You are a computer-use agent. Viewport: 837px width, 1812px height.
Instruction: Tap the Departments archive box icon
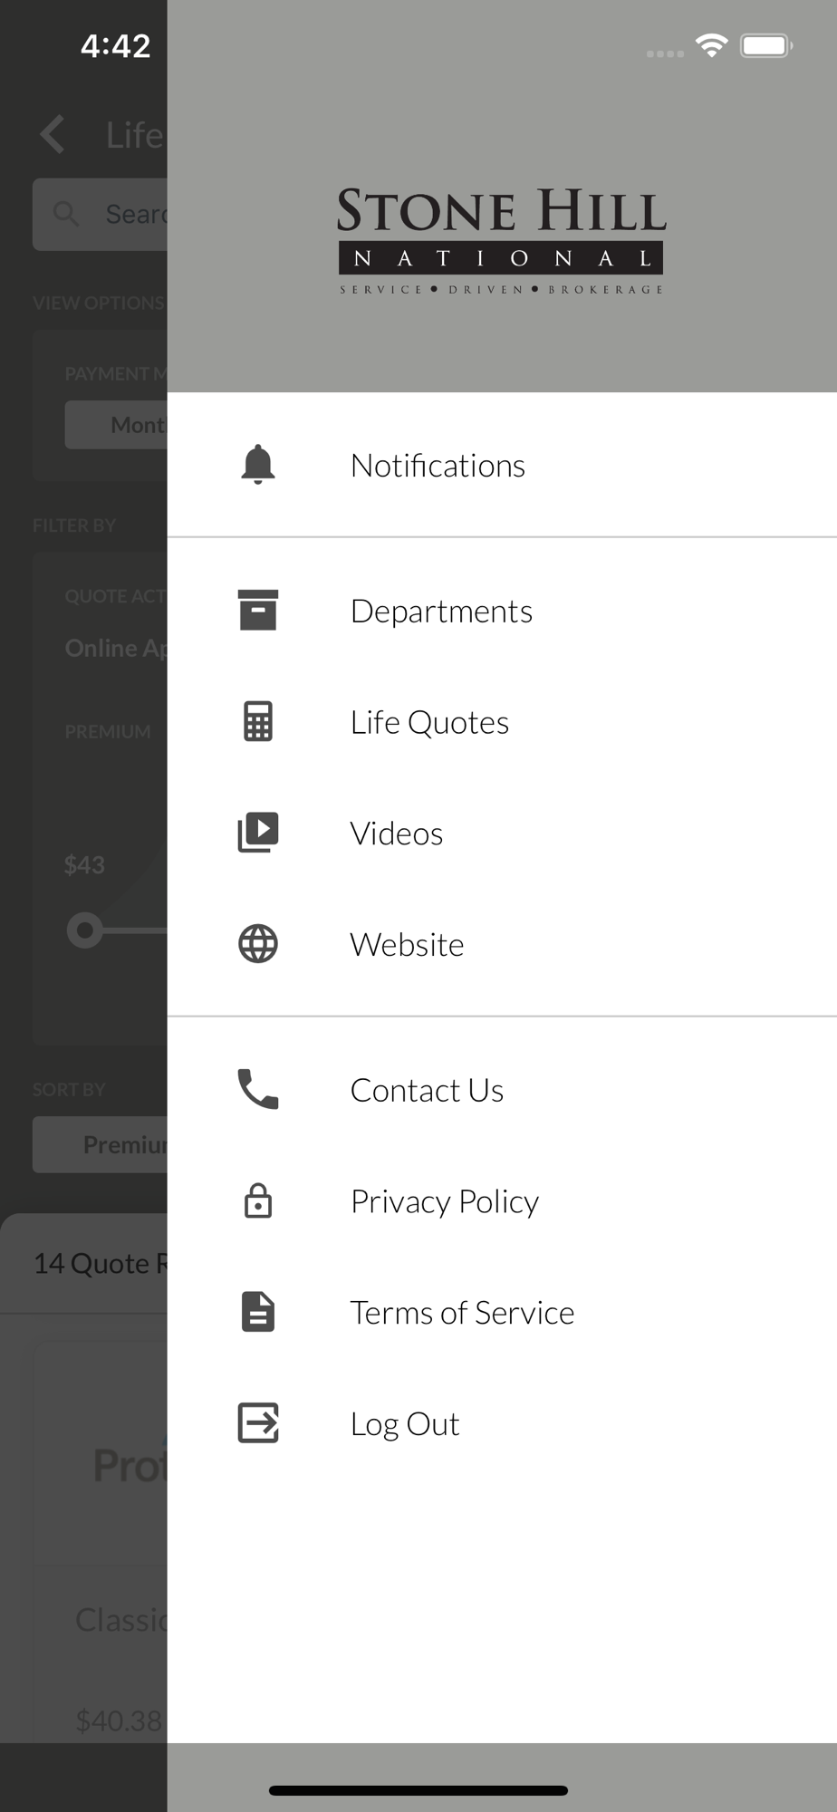click(258, 611)
